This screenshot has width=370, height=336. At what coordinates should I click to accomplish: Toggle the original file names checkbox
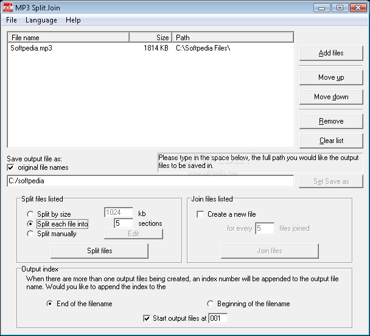pos(10,167)
